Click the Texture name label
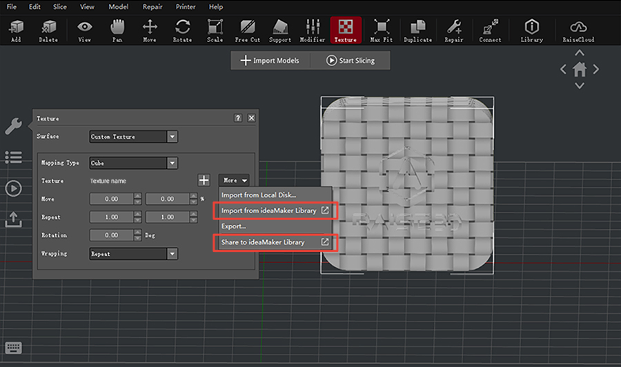Viewport: 621px width, 367px height. click(108, 181)
